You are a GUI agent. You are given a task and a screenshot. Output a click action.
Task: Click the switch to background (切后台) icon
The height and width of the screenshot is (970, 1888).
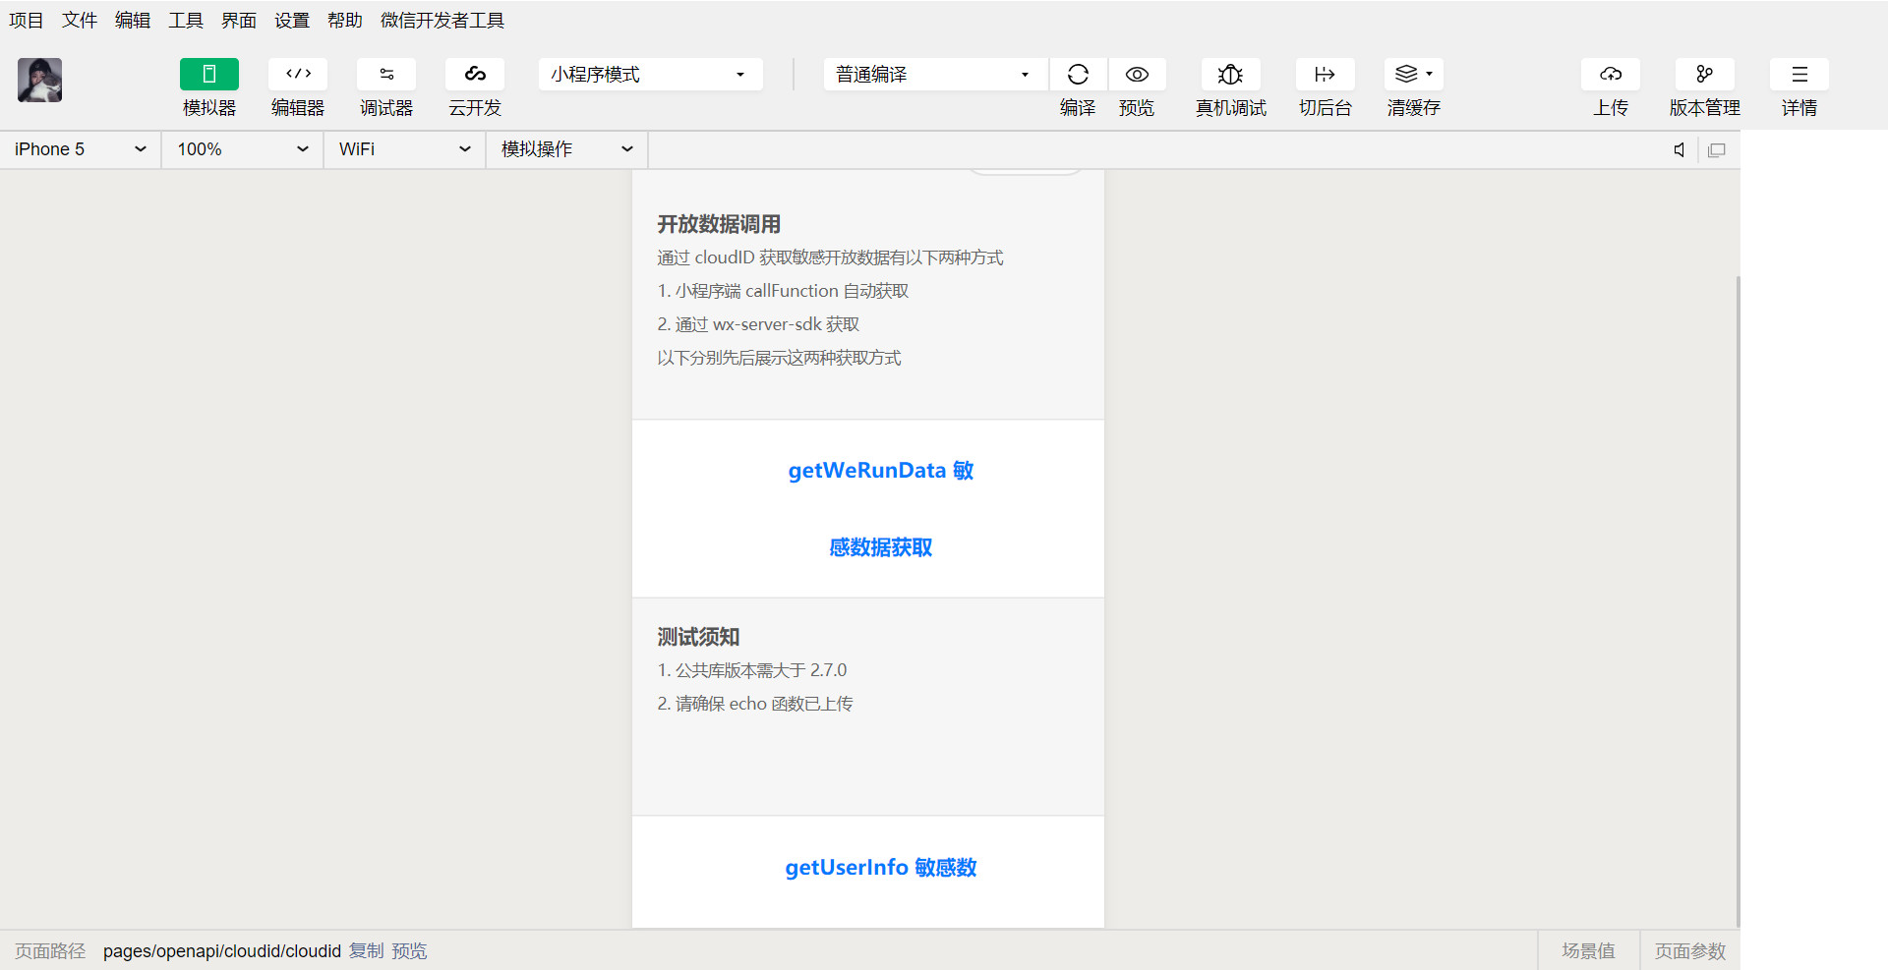[1325, 75]
